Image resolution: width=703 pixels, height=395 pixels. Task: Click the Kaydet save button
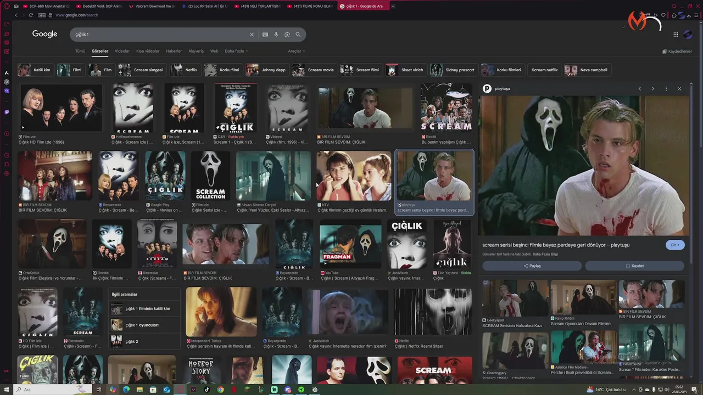[634, 266]
